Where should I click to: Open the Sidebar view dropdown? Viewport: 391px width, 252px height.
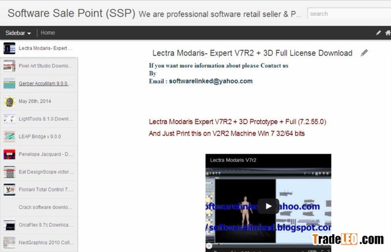click(x=18, y=33)
